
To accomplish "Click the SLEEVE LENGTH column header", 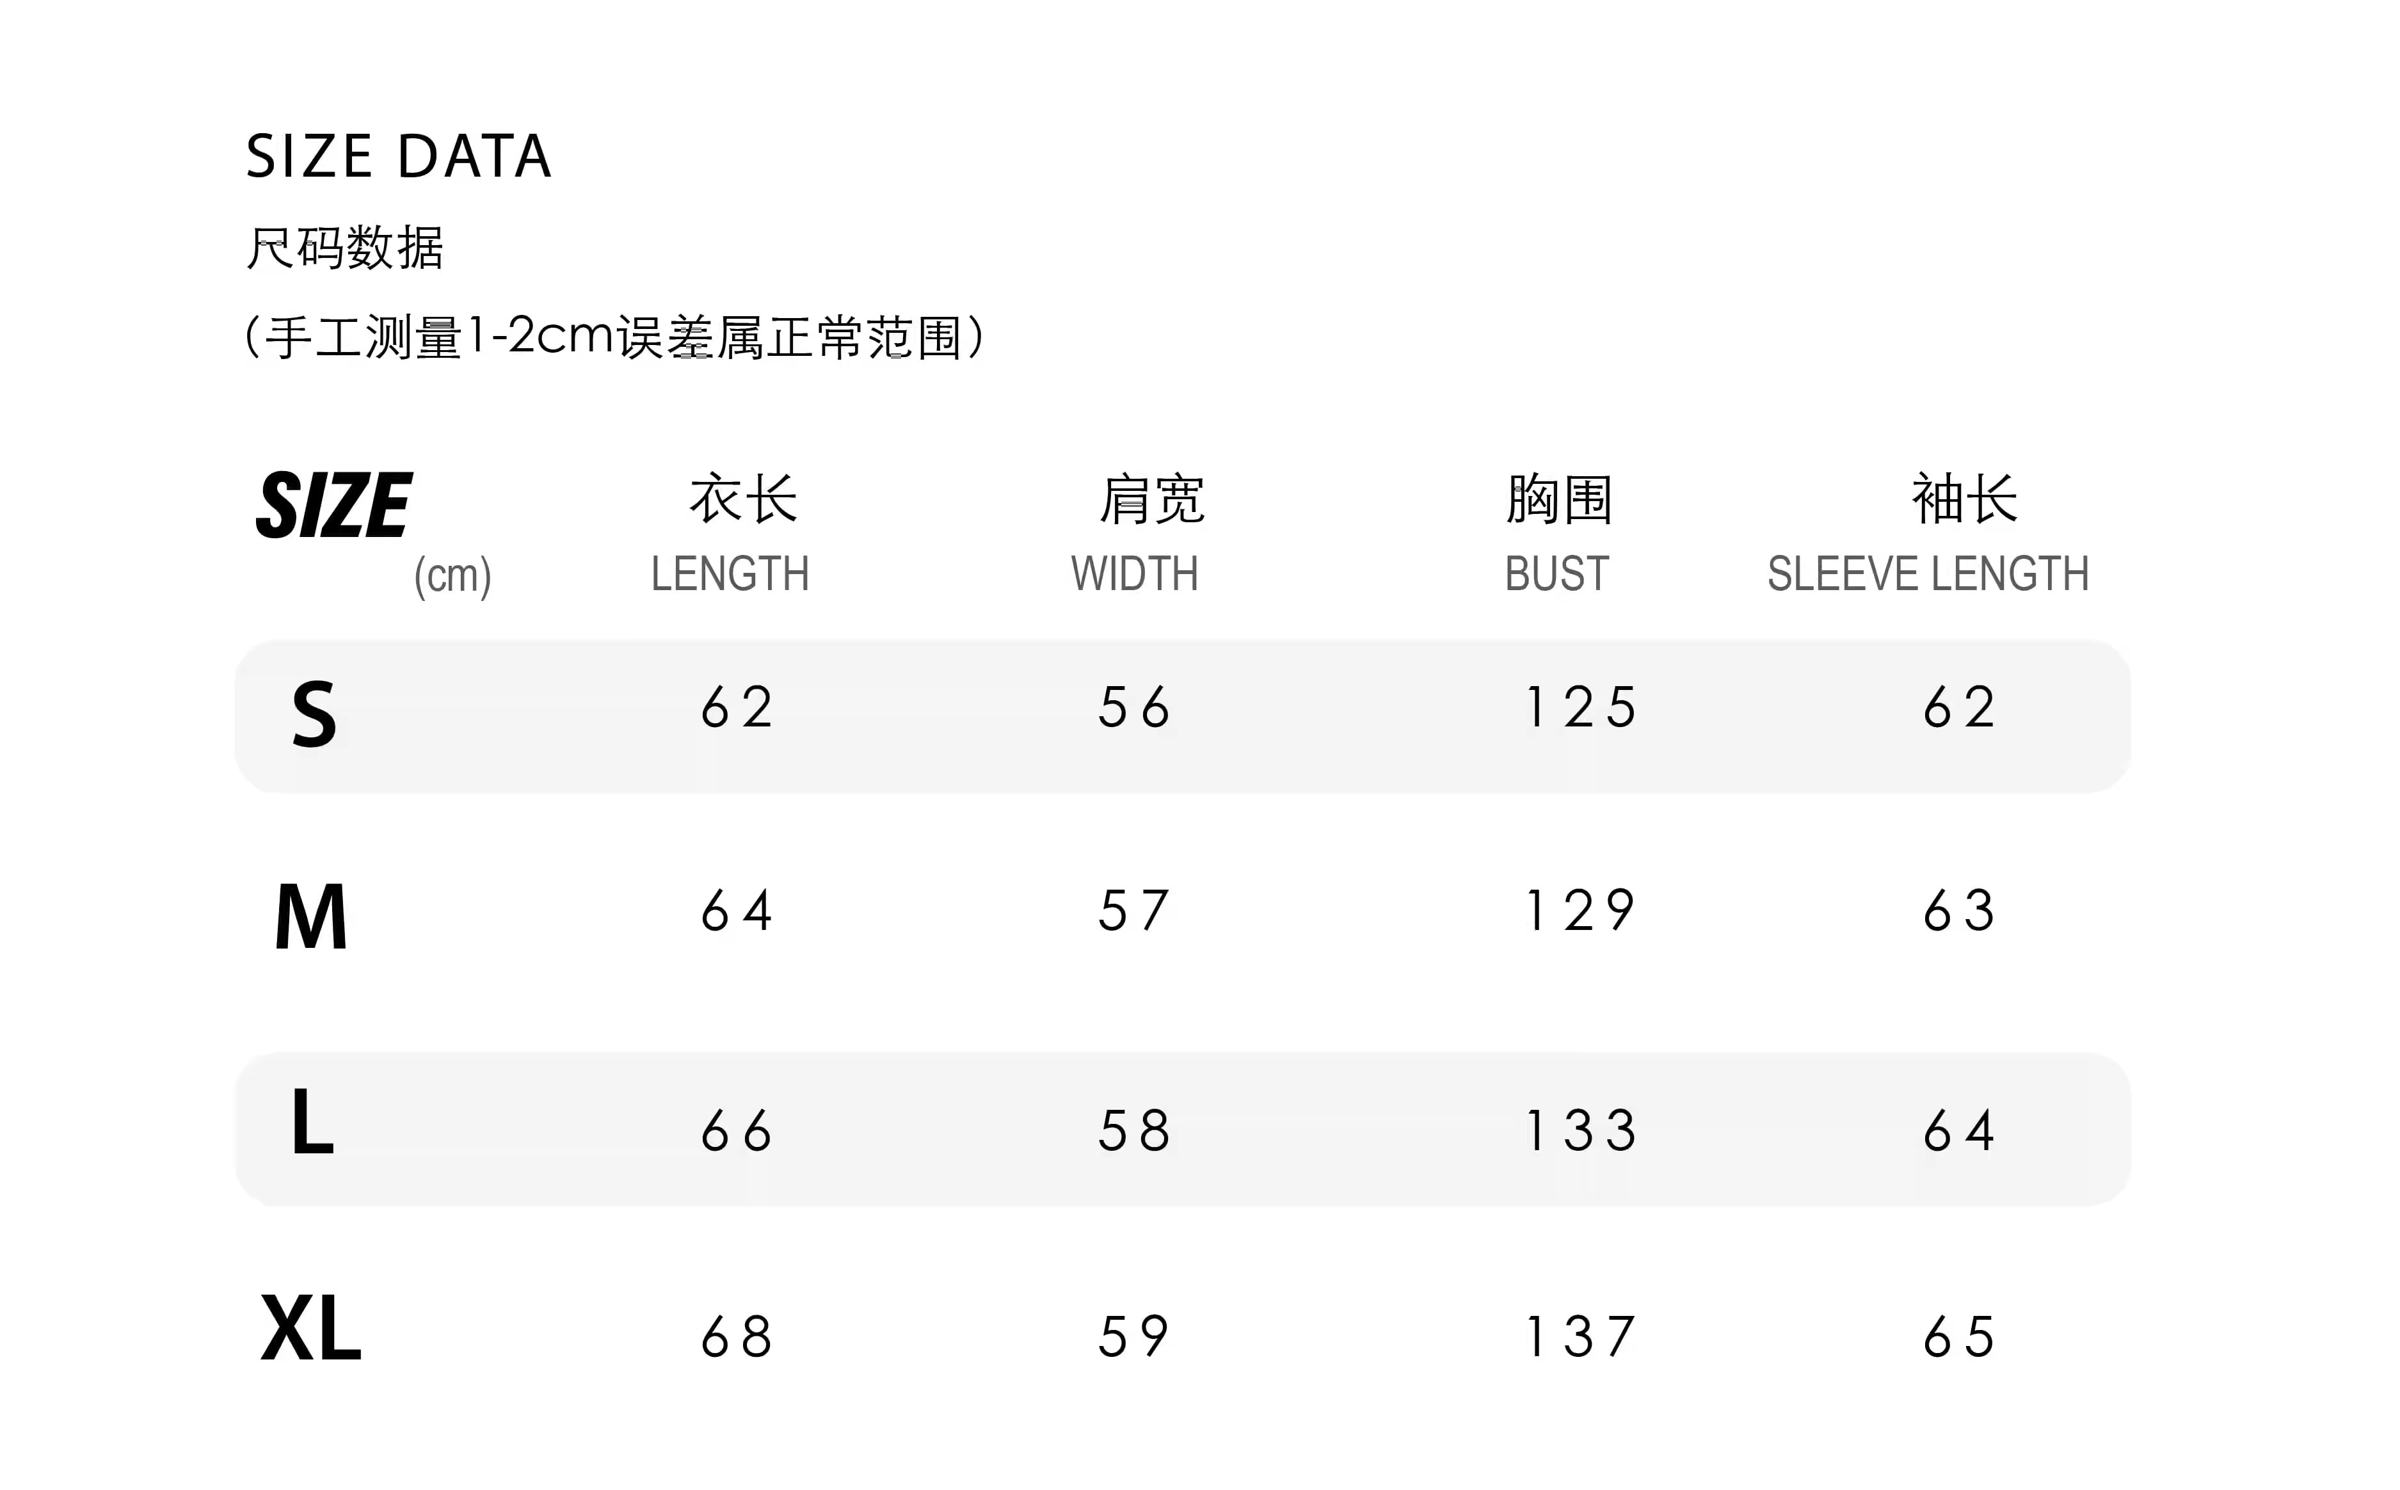I will pos(1928,573).
